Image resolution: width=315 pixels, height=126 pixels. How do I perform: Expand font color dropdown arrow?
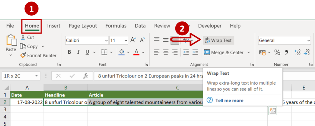(143, 52)
